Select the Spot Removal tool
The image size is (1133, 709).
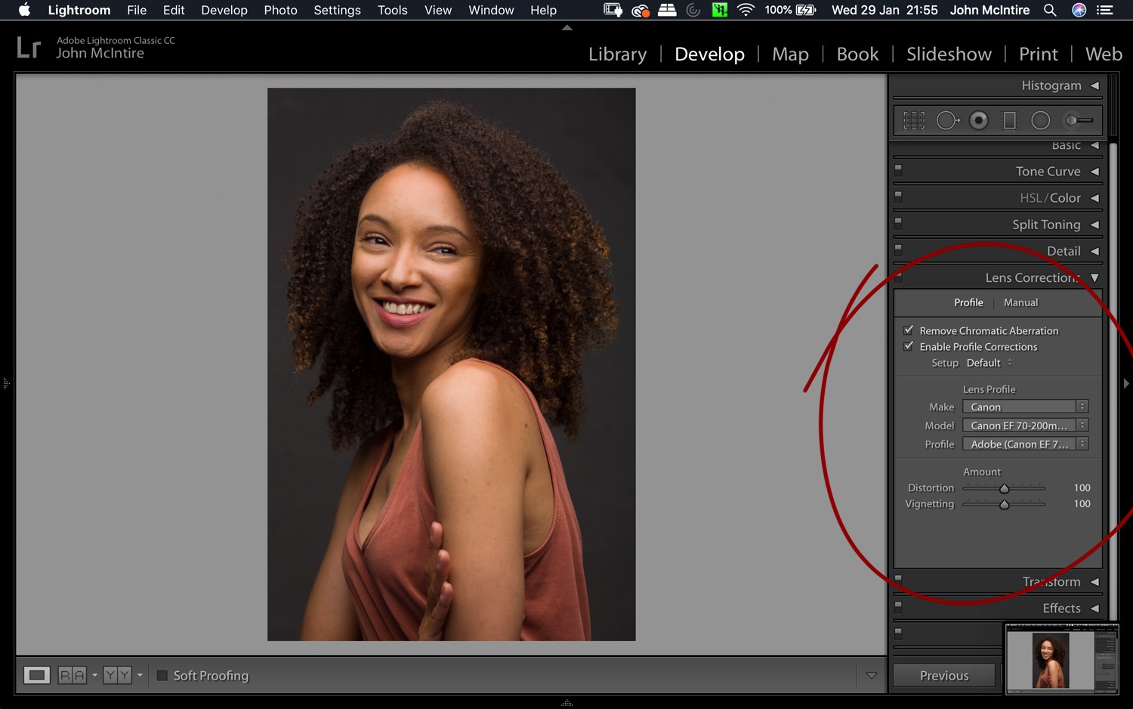(947, 119)
